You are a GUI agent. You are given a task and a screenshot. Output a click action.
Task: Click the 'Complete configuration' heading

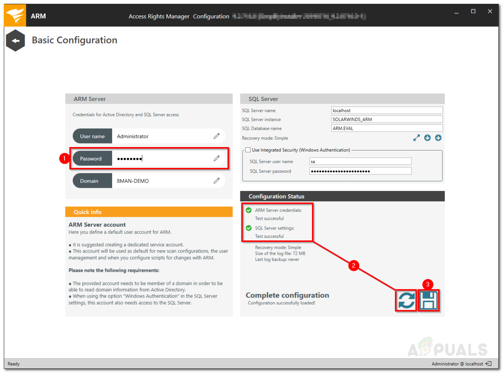287,295
